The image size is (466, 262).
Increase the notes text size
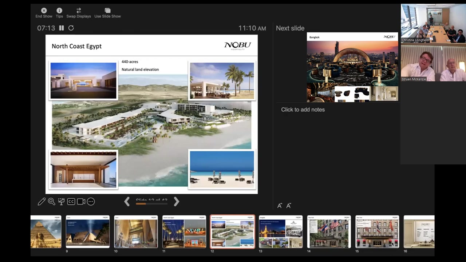point(280,206)
